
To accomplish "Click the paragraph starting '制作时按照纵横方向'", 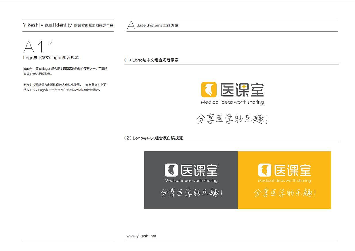I will [x=65, y=87].
